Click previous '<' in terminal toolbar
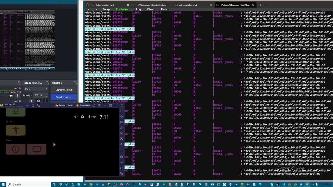 pos(88,9)
